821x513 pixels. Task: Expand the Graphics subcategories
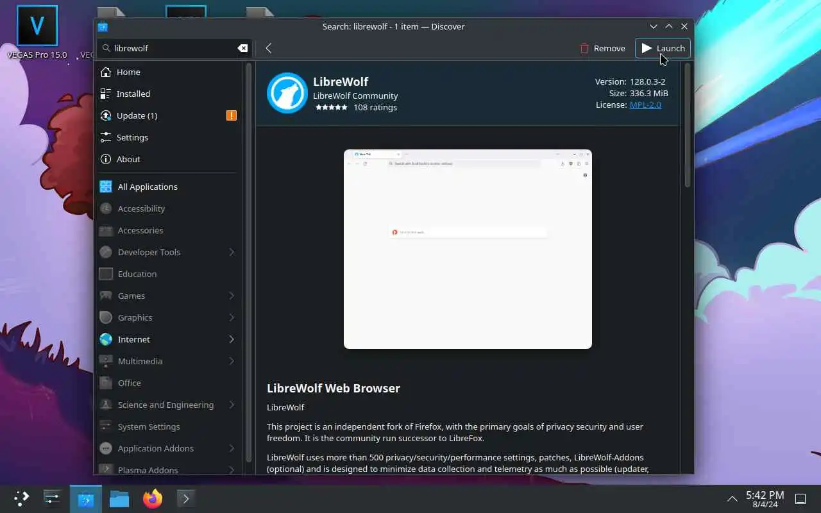pyautogui.click(x=232, y=317)
